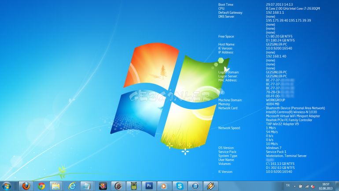Open the green owl application icon
This screenshot has width=339, height=191.
(133, 186)
